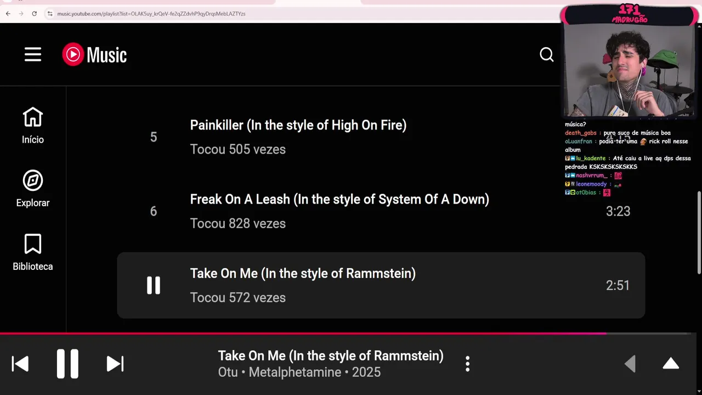The width and height of the screenshot is (702, 395).
Task: Click the browser back arrow
Action: click(8, 14)
